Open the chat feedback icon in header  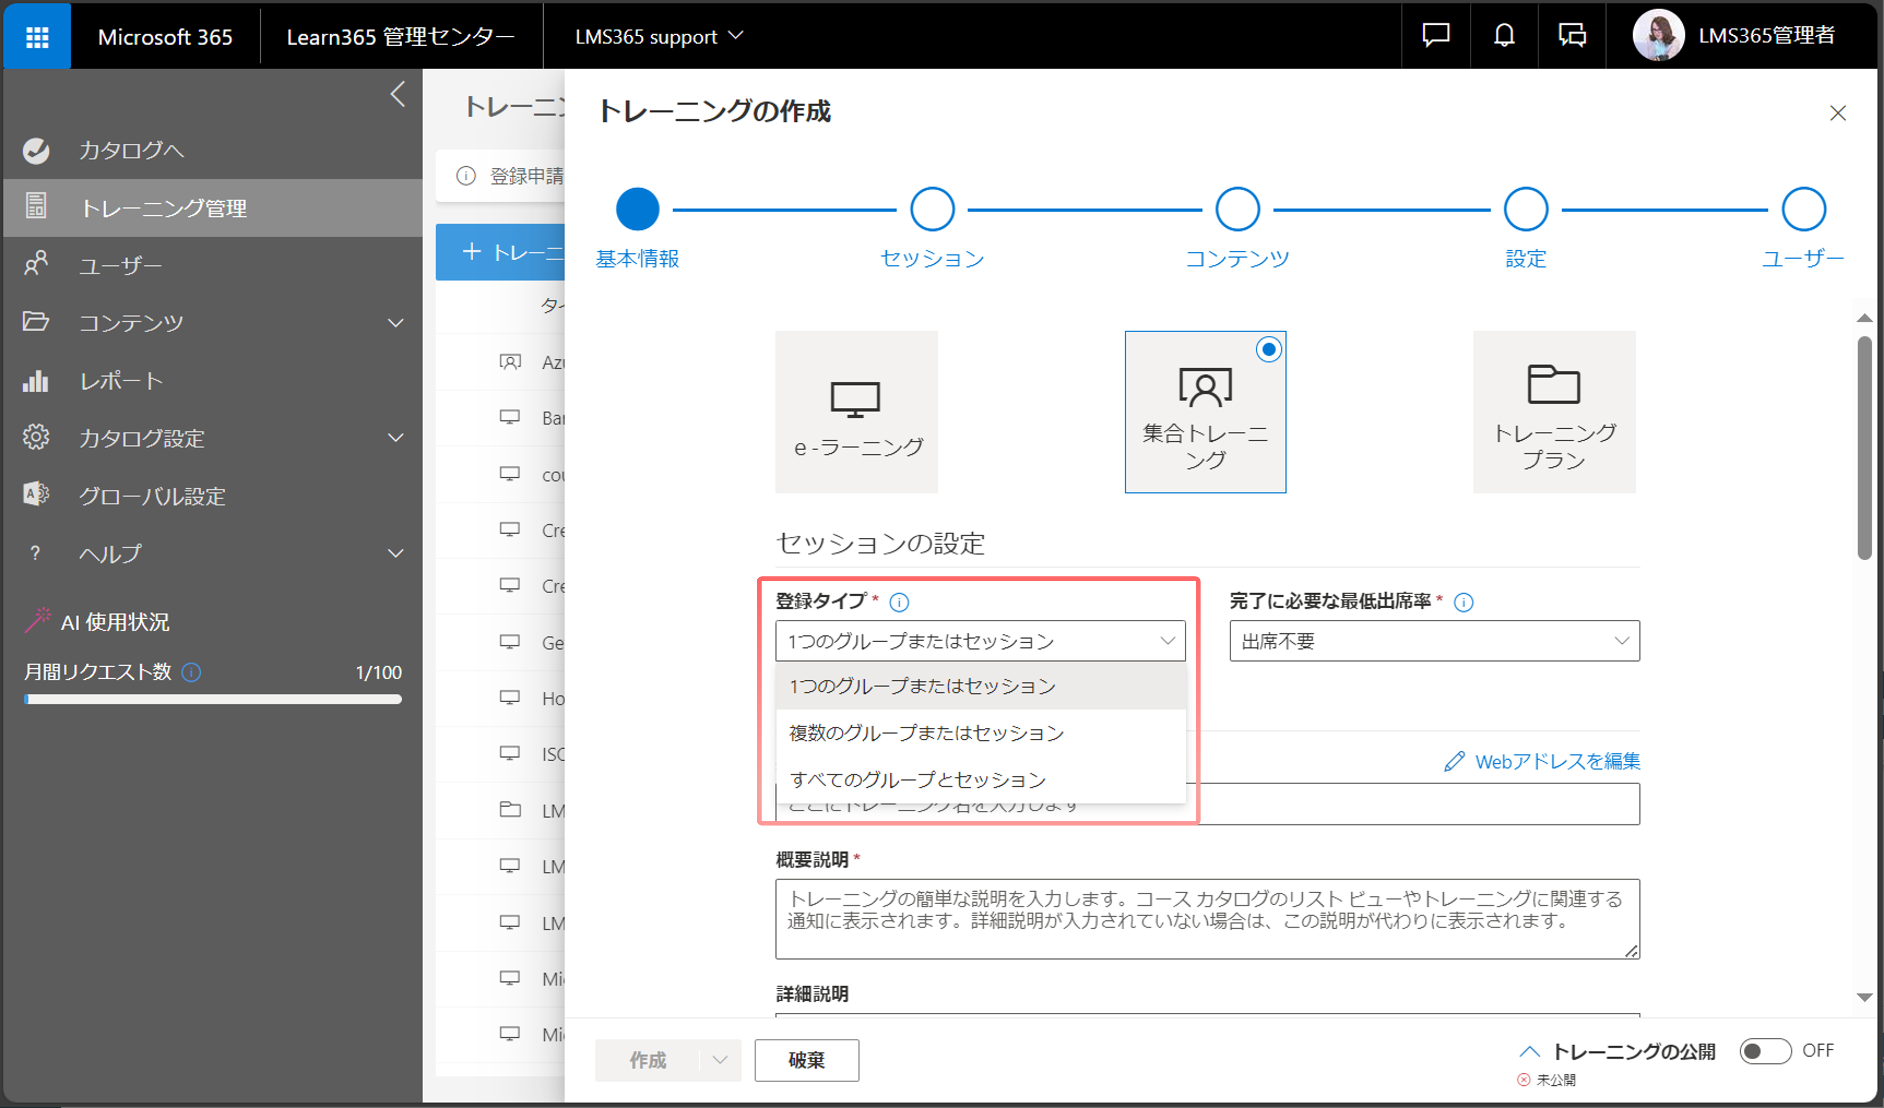click(1436, 35)
